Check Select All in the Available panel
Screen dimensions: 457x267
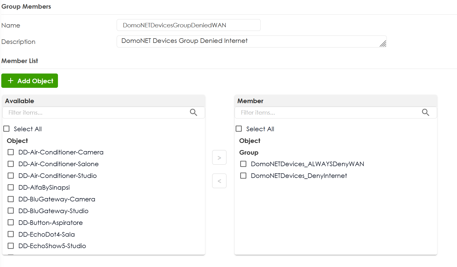6,129
